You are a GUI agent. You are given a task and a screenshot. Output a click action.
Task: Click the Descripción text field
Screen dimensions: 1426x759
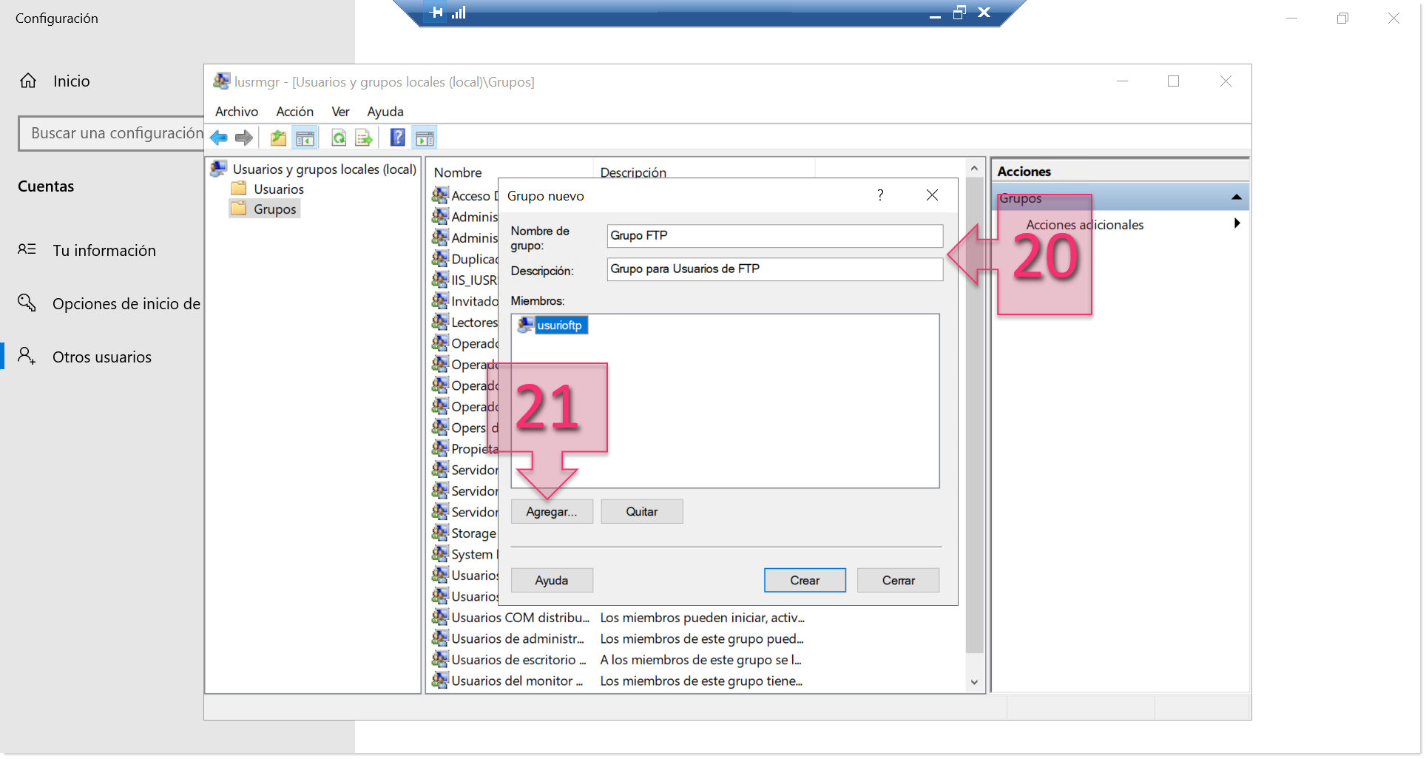pyautogui.click(x=774, y=269)
